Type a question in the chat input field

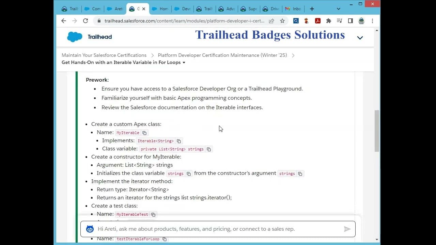218,229
